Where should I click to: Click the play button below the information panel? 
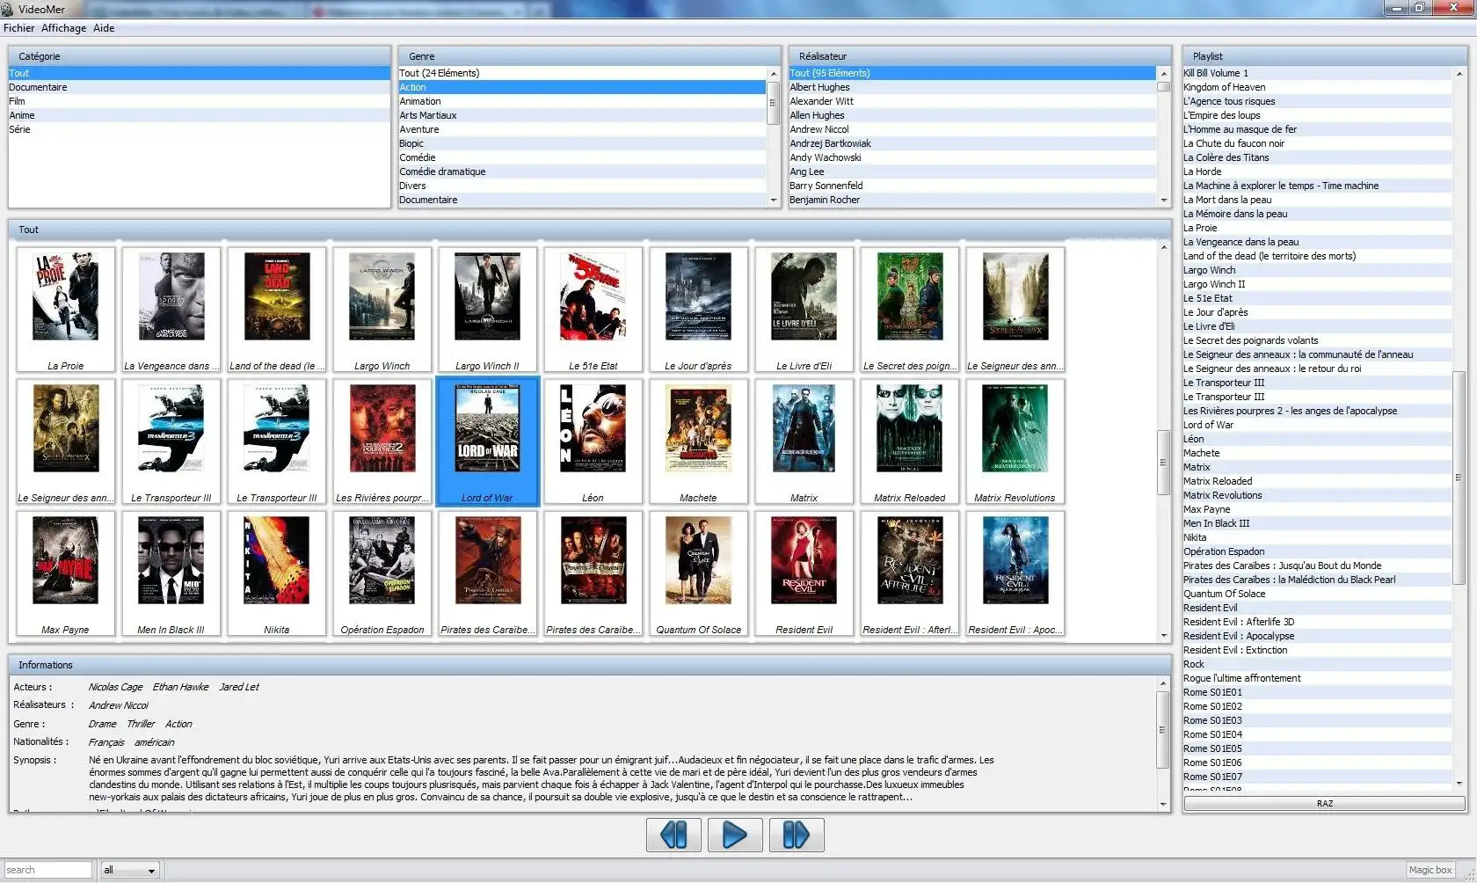pos(734,835)
